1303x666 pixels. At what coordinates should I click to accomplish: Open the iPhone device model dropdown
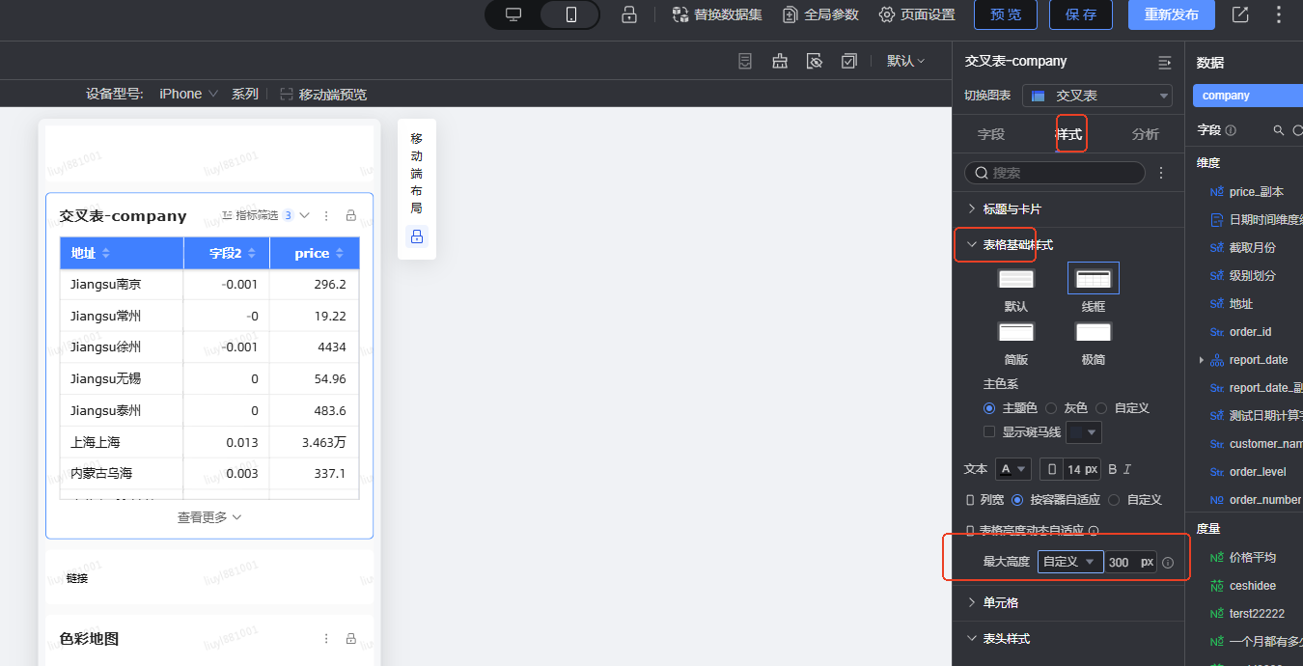pos(189,94)
